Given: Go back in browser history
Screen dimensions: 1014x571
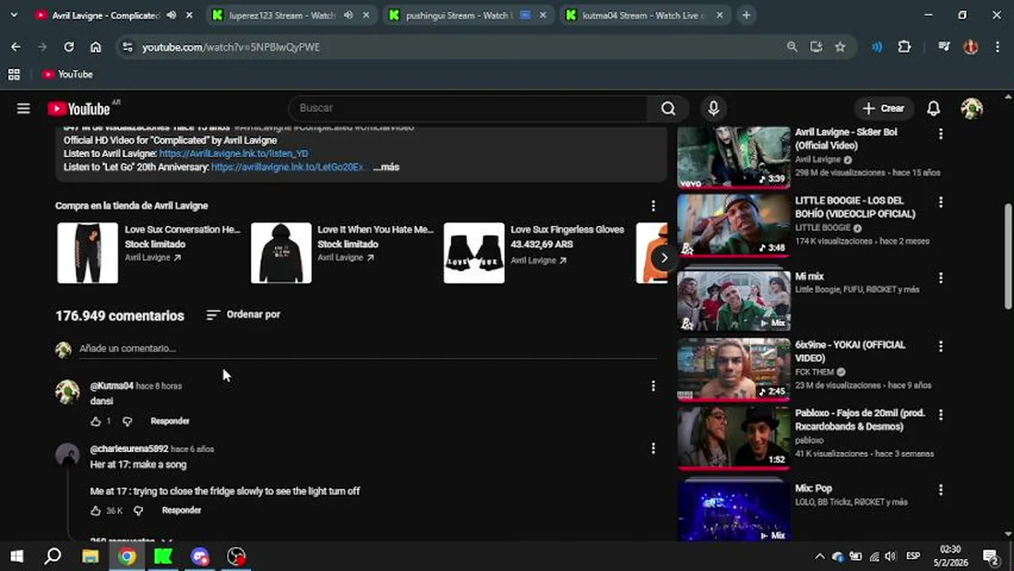Looking at the screenshot, I should pyautogui.click(x=16, y=47).
